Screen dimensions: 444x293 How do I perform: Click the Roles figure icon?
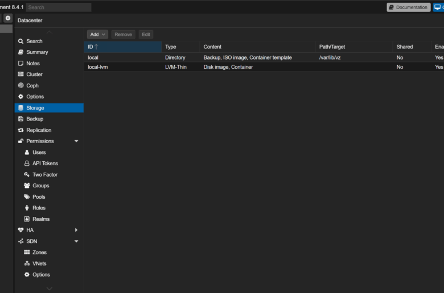click(27, 208)
